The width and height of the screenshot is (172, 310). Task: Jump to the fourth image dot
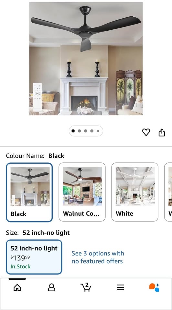[92, 131]
